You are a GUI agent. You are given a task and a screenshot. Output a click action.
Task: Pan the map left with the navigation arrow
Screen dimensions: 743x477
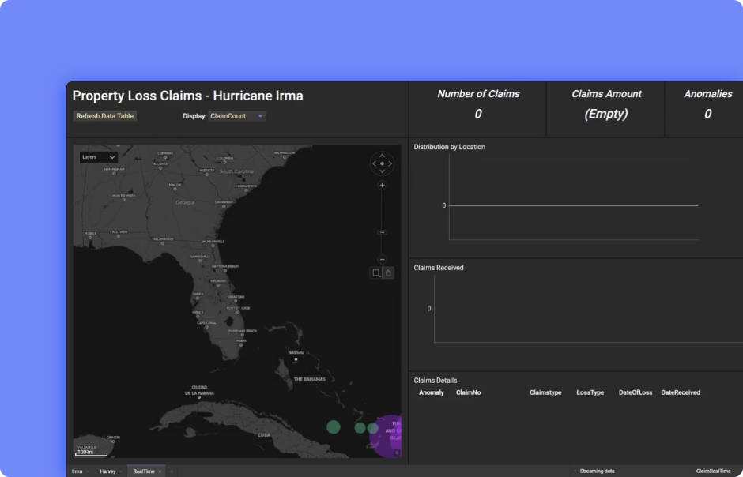click(375, 163)
